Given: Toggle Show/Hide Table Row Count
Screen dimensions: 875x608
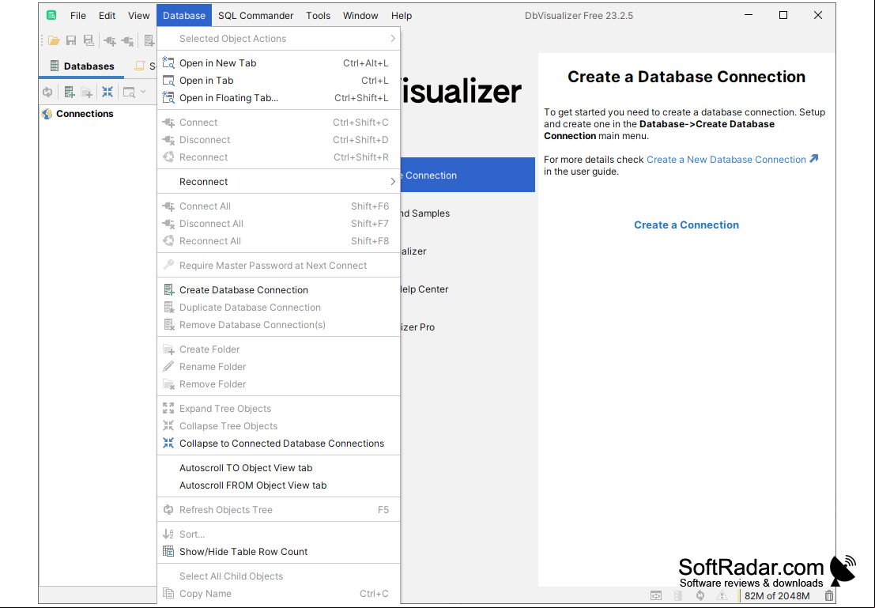Looking at the screenshot, I should 278,552.
